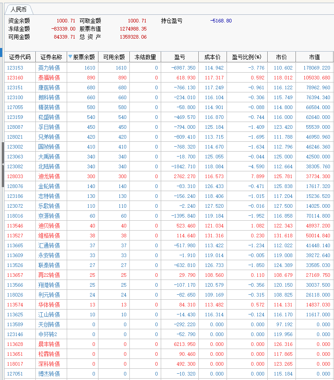Click the left panel collapse handle arrow

3,165
